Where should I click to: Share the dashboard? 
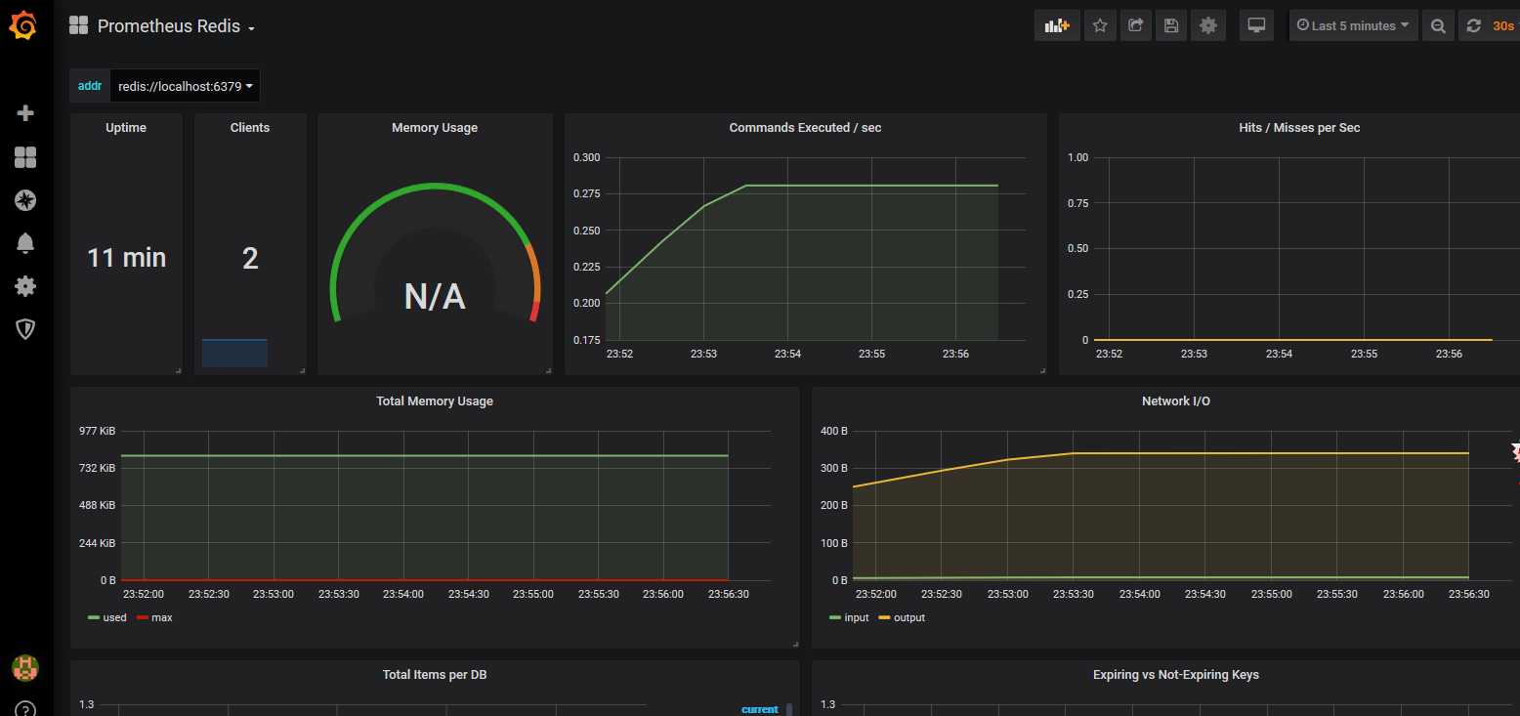(1135, 26)
